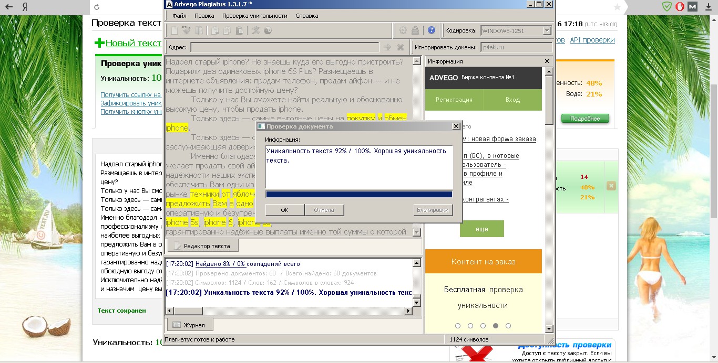Reload the browser page
Screen dimensions: 718x363
click(96, 7)
